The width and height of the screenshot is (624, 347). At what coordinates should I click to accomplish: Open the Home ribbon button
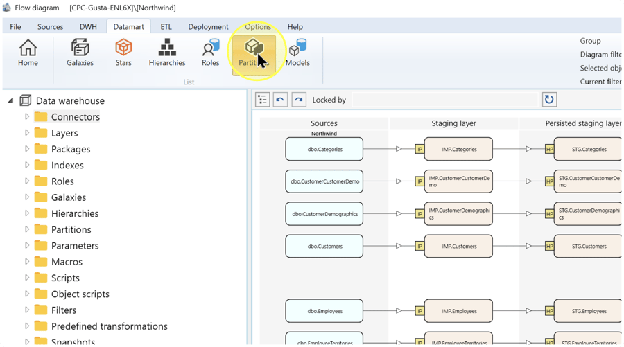[28, 53]
